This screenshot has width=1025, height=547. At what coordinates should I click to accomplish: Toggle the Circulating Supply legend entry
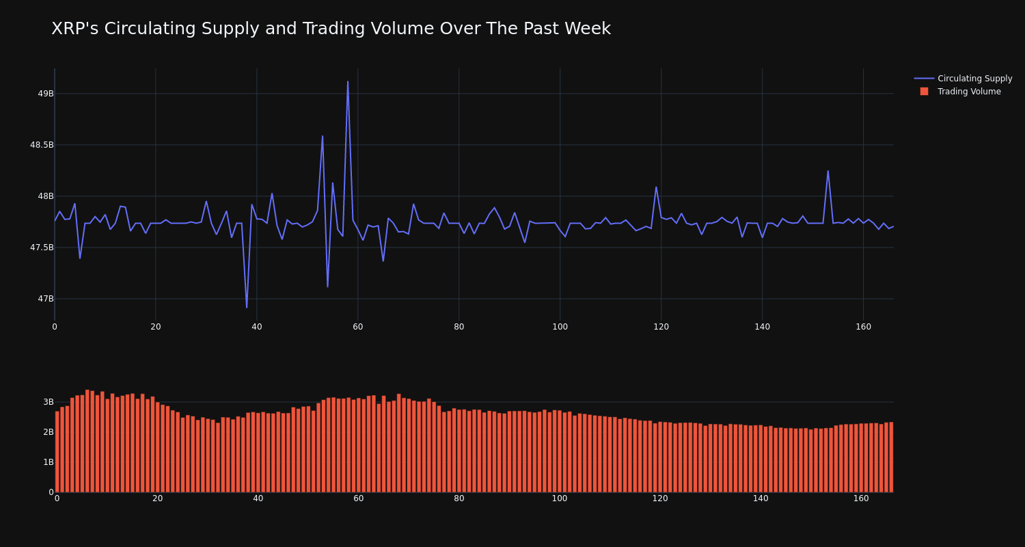(963, 79)
